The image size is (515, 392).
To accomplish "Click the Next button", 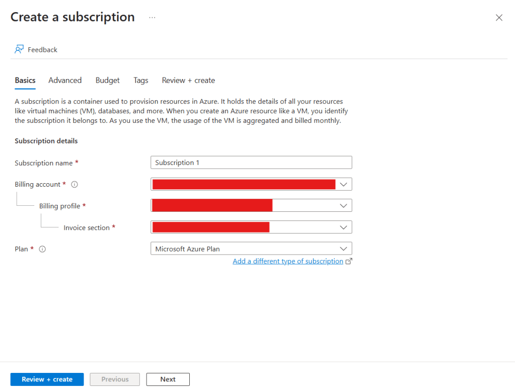I will point(168,379).
